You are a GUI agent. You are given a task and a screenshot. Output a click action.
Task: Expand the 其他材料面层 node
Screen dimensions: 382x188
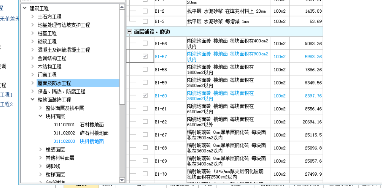40,158
